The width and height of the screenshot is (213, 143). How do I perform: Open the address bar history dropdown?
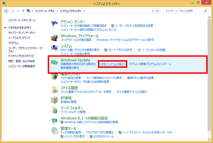(x=152, y=11)
